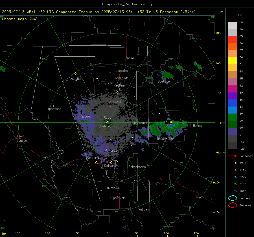Click the Airdrie label
Screen dimensions: 254x237
pyautogui.click(x=111, y=150)
